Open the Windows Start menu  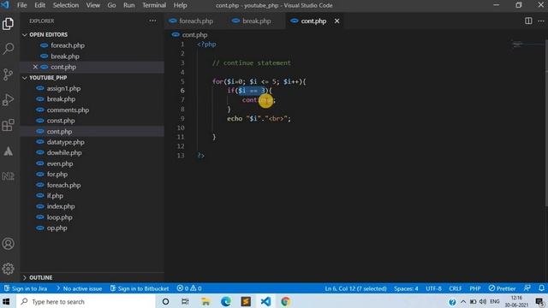click(x=6, y=301)
